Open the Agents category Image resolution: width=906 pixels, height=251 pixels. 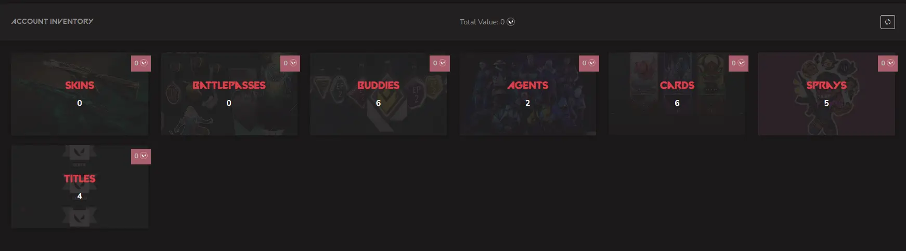tap(527, 94)
